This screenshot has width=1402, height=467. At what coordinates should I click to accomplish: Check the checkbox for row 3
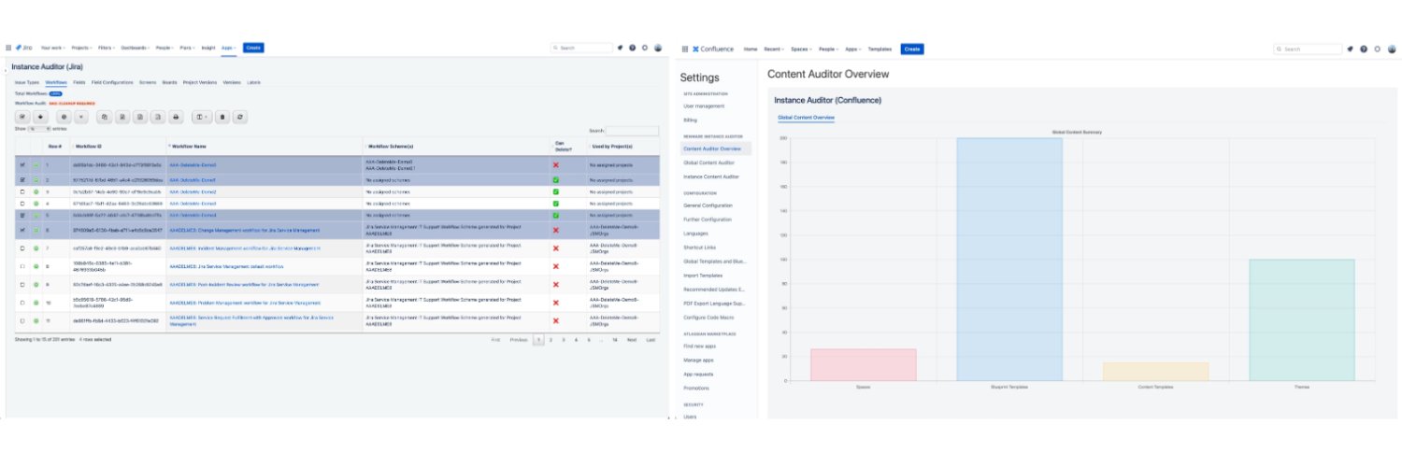point(22,191)
